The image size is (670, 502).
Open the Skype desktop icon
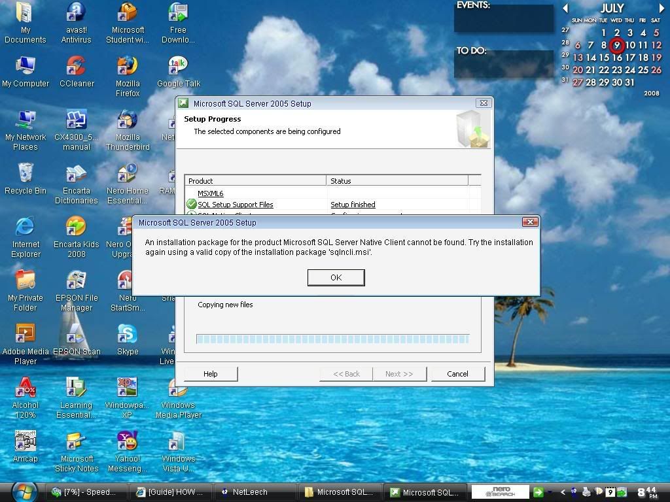point(127,335)
